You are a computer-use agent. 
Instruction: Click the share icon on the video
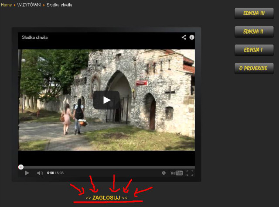[x=184, y=37]
